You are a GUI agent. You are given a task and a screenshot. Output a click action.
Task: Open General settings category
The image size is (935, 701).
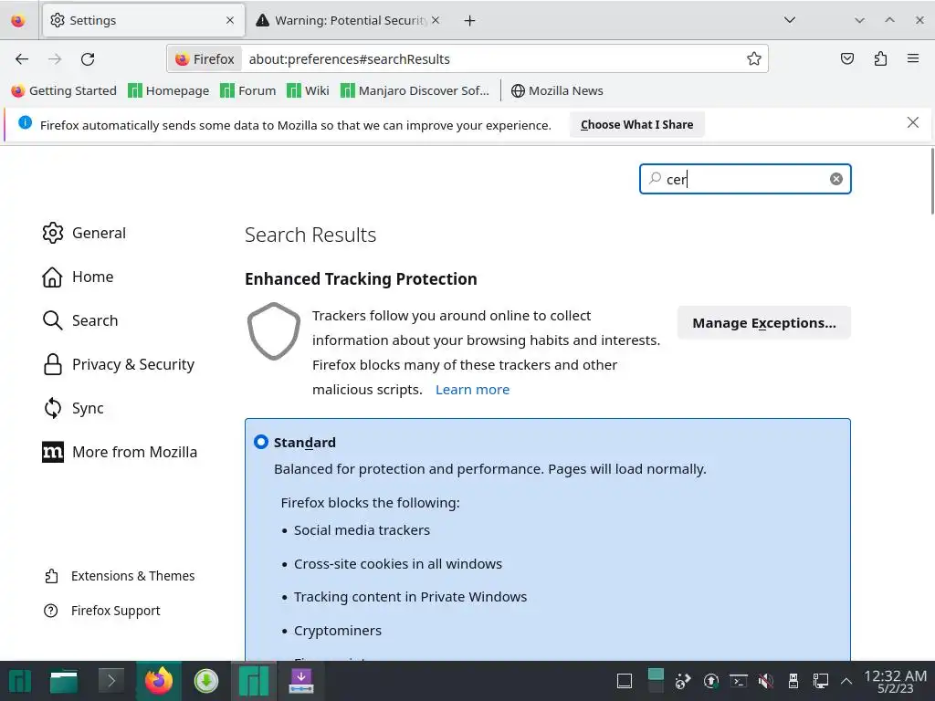point(84,233)
